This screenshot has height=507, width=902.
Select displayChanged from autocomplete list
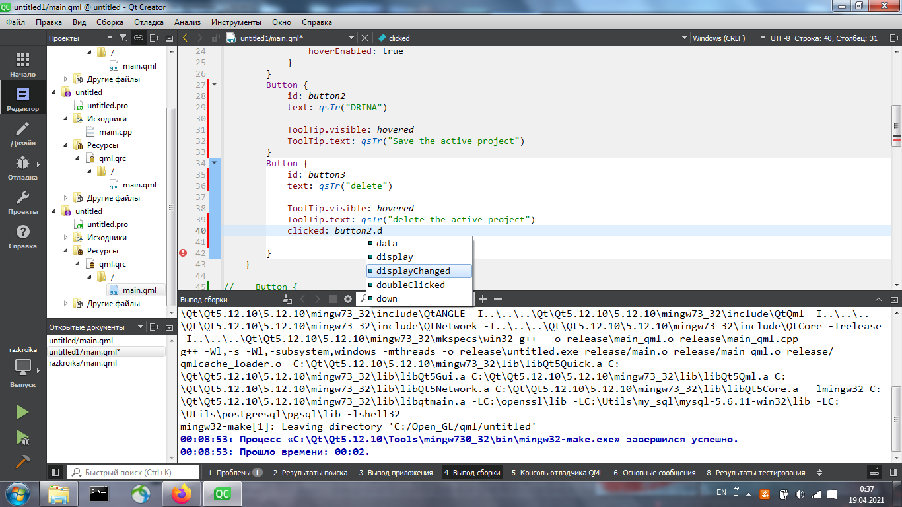(413, 271)
